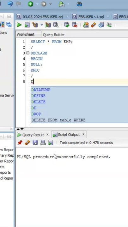
Task: Collapse the DECLARE block fold marker
Action: 28,53
